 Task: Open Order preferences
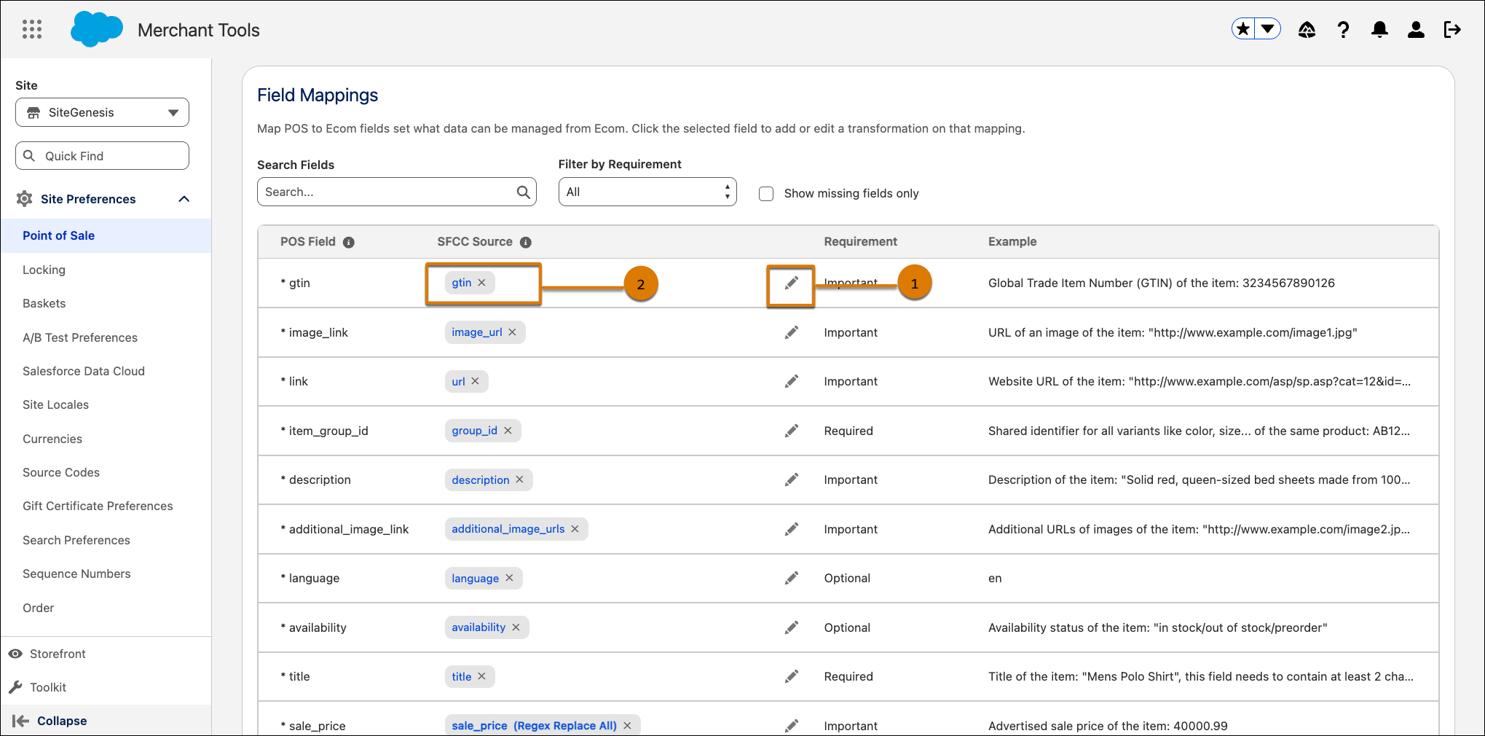(x=38, y=608)
